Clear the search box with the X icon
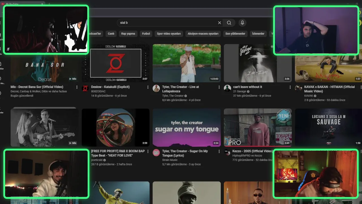The height and width of the screenshot is (204, 362). (x=219, y=23)
